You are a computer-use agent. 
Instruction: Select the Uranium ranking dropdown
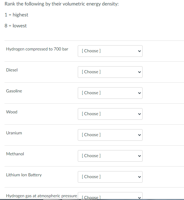pos(110,135)
